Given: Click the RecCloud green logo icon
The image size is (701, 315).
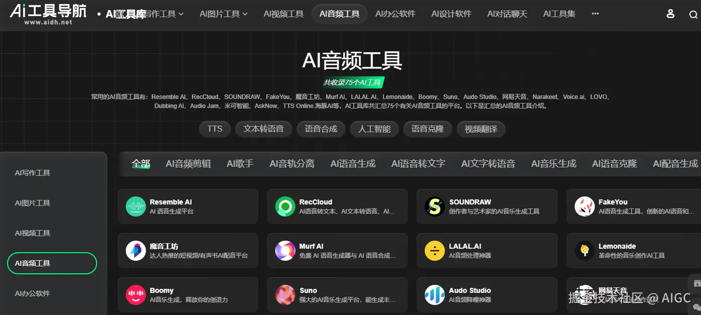Looking at the screenshot, I should [285, 206].
